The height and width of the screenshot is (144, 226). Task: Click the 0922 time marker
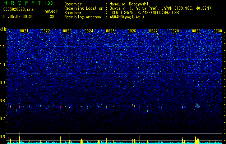[x=46, y=31]
